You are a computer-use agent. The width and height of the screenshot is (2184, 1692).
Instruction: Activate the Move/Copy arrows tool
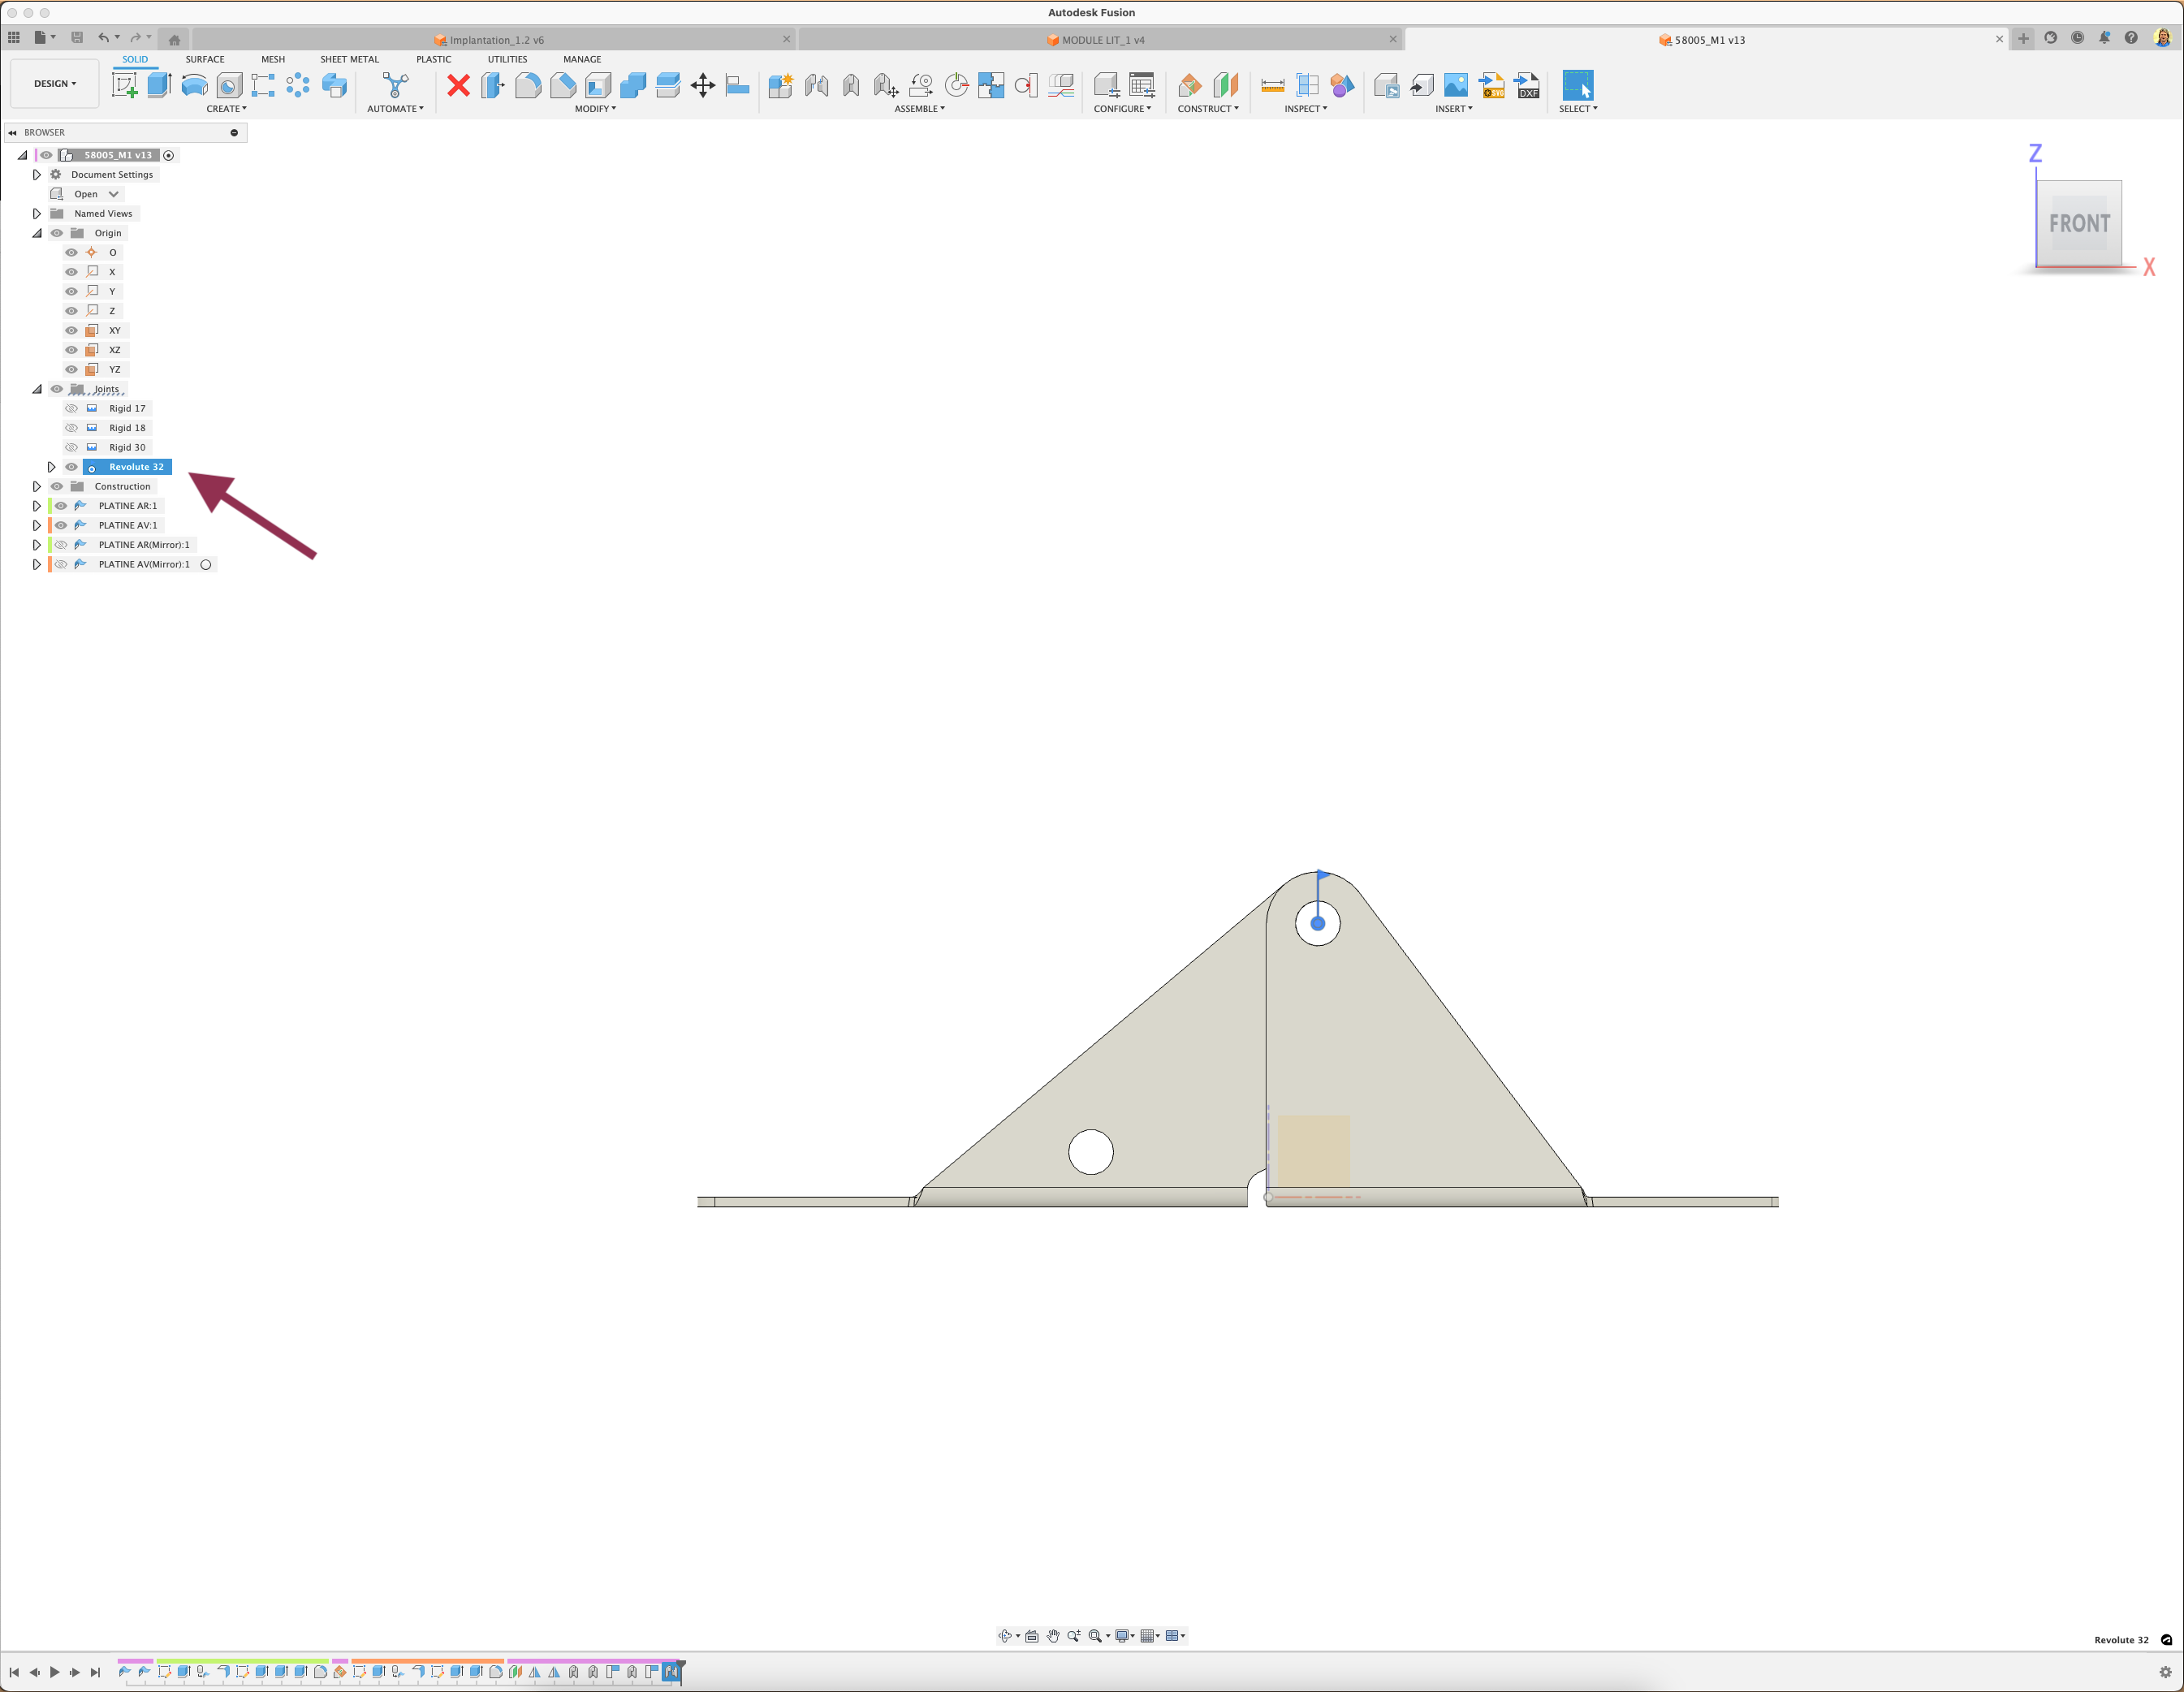pyautogui.click(x=703, y=86)
